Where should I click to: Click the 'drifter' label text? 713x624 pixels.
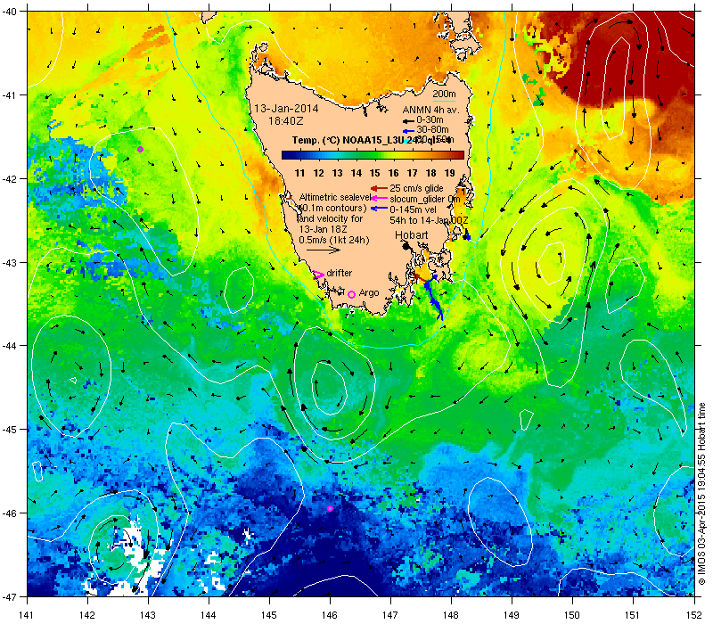point(340,273)
